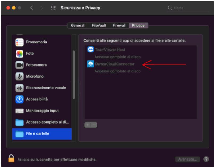The image size is (214, 167).
Task: Select the Accessibilità icon
Action: (19, 99)
